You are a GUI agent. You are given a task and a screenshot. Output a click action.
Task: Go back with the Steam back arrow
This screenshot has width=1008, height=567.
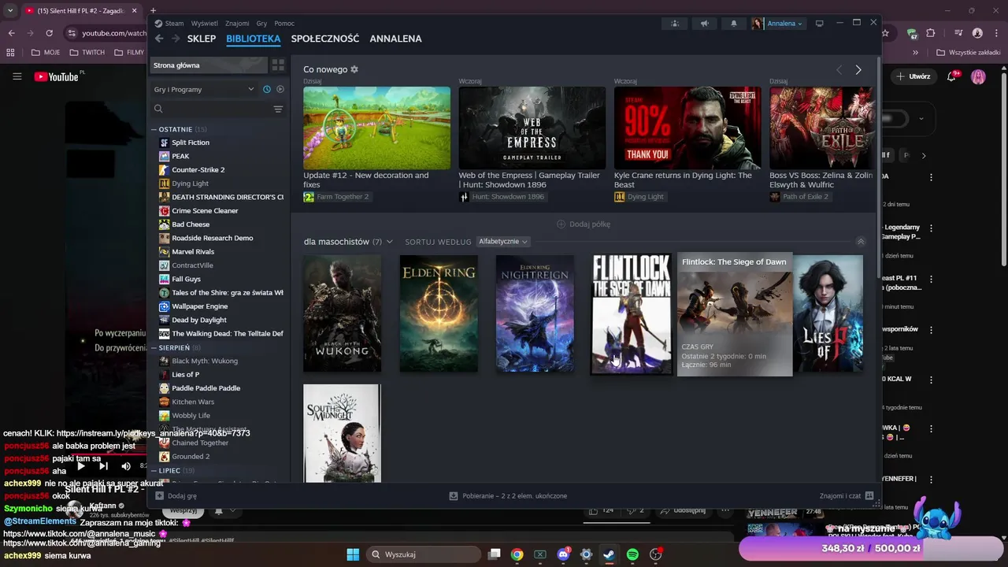pyautogui.click(x=159, y=39)
